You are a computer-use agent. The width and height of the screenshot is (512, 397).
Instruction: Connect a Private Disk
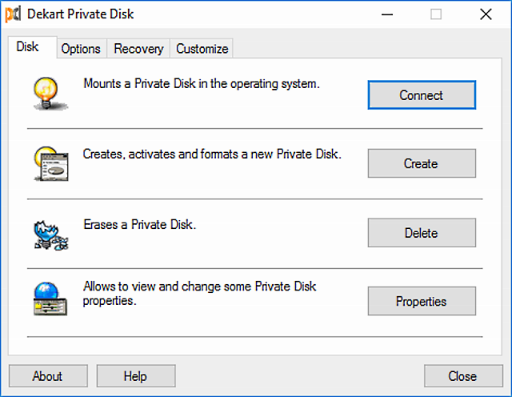(x=422, y=95)
